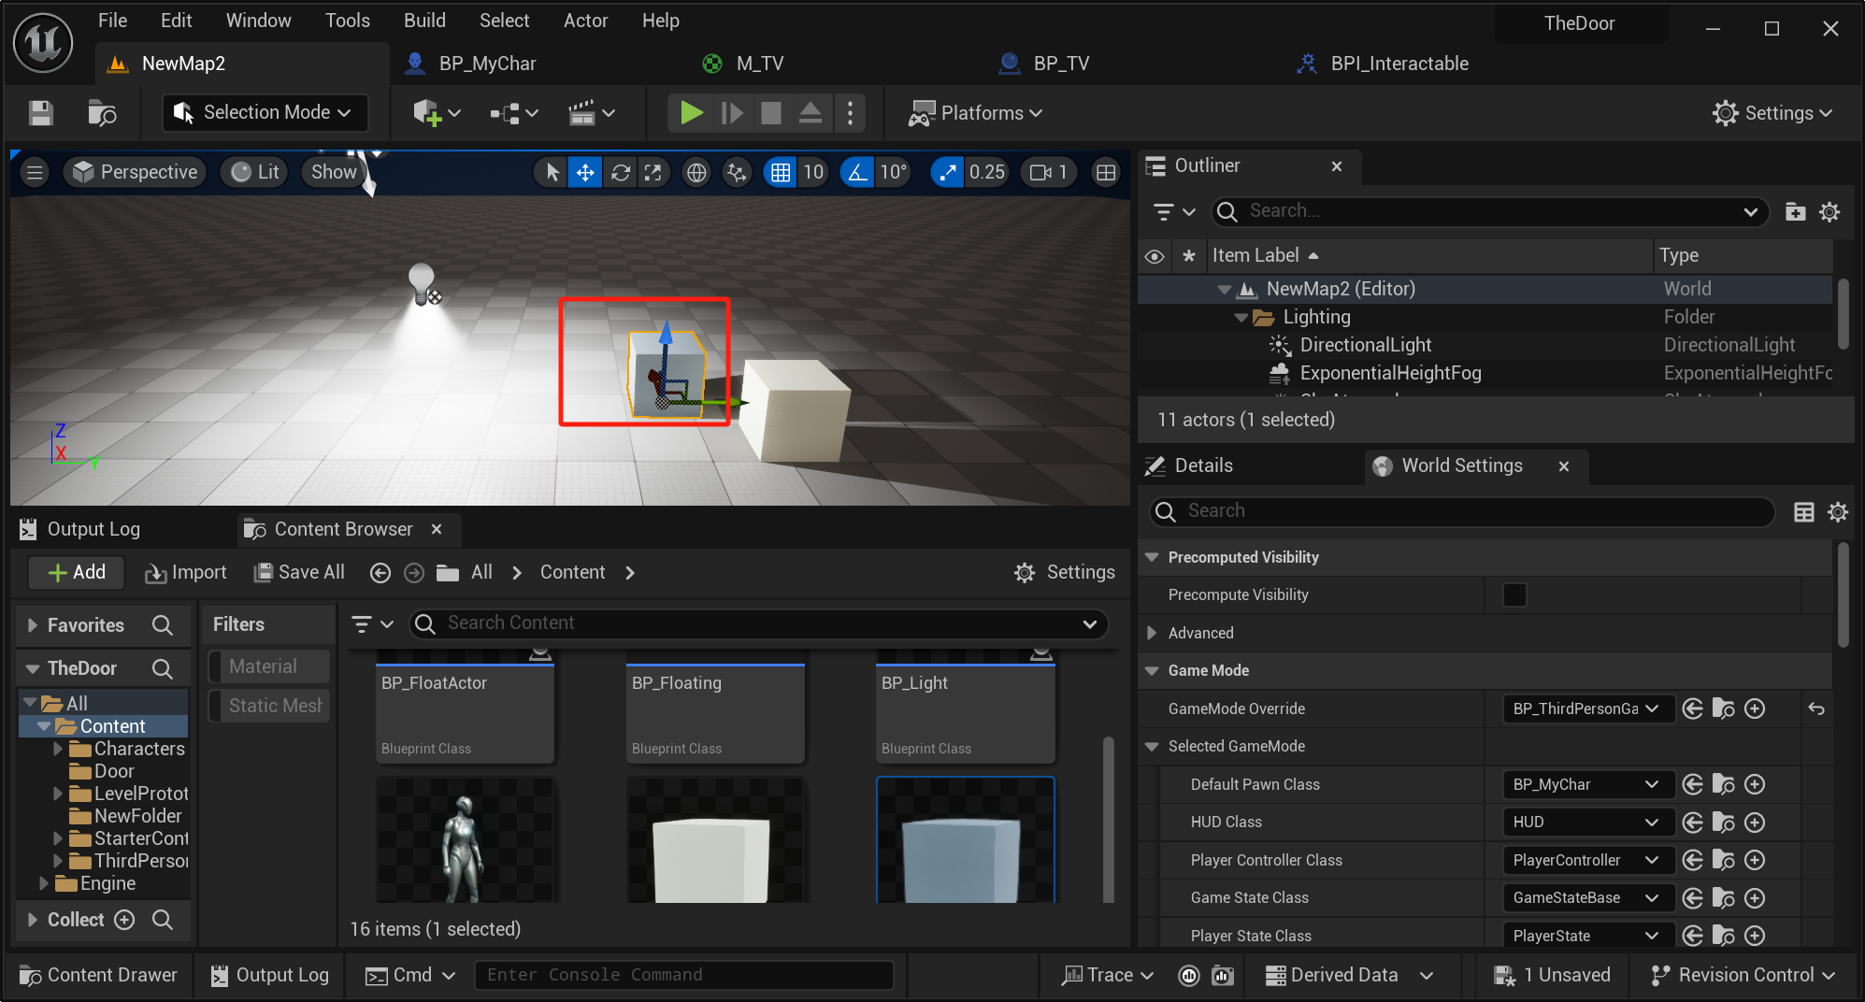The image size is (1865, 1002).
Task: Create new Player Controller Class with plus icon
Action: coord(1755,860)
